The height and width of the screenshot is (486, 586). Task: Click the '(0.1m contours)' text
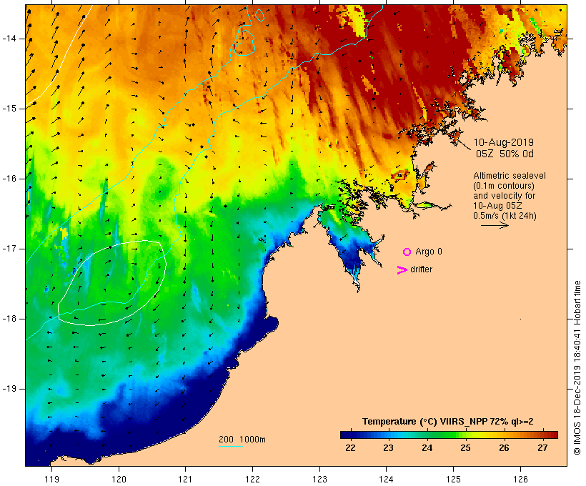(x=504, y=186)
